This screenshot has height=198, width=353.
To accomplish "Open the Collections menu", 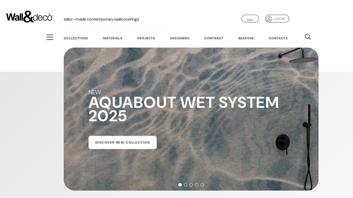I will tap(76, 38).
